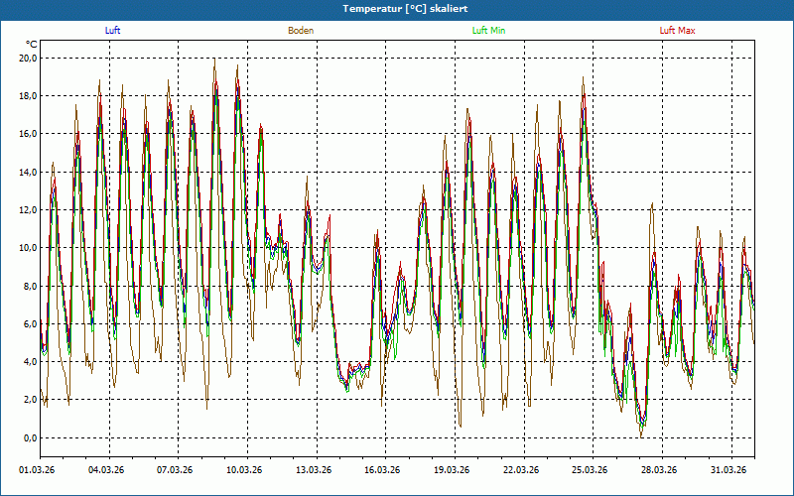
Task: Click the 20,0 value on the temperature axis
Action: [x=28, y=59]
